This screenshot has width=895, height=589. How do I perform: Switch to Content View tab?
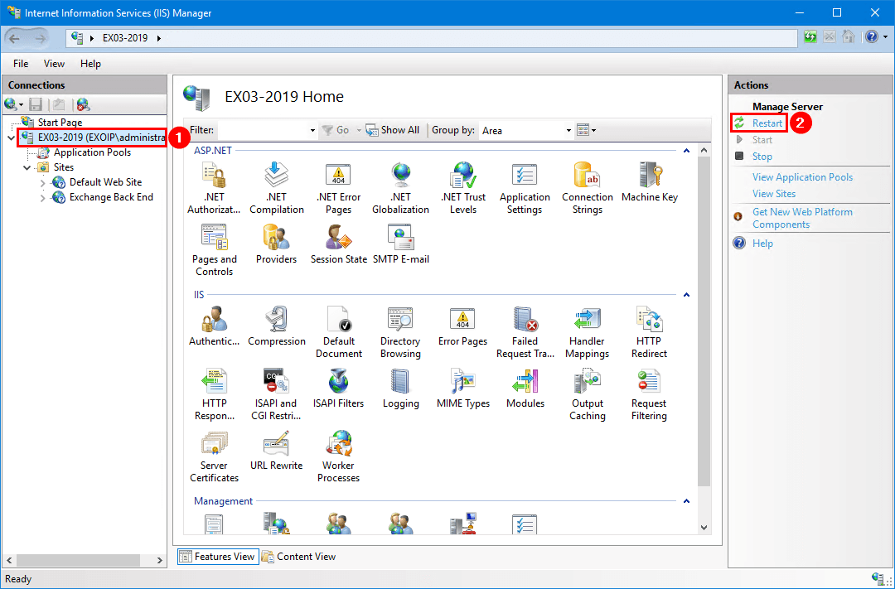[299, 557]
